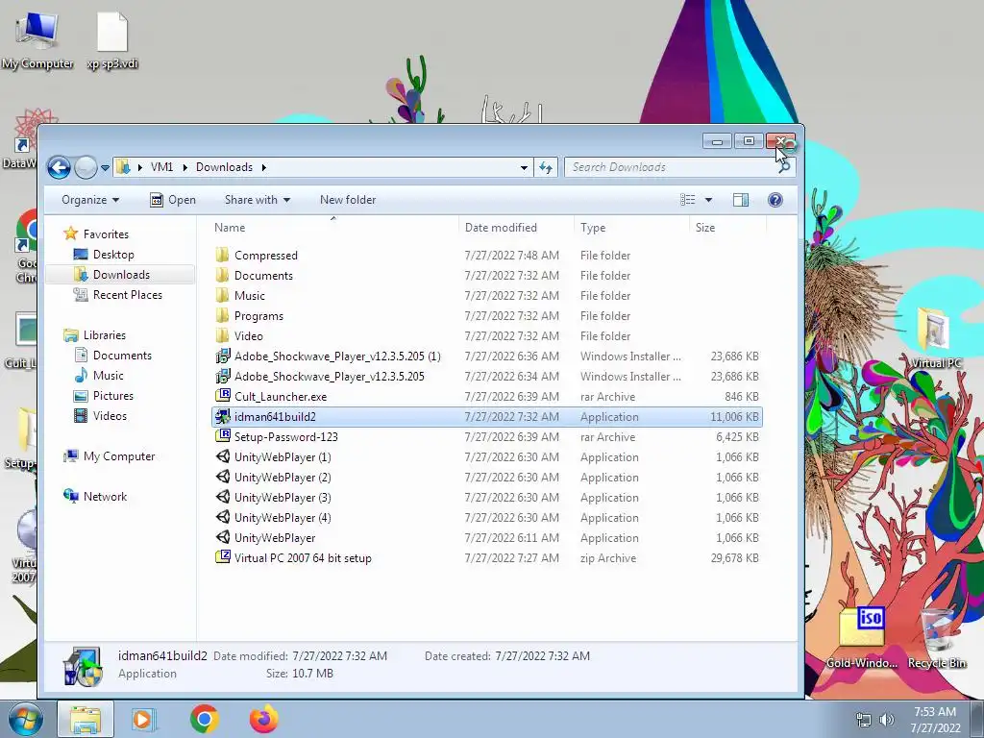This screenshot has width=984, height=738.
Task: Expand the arrow before VM1 in address bar
Action: coord(139,167)
